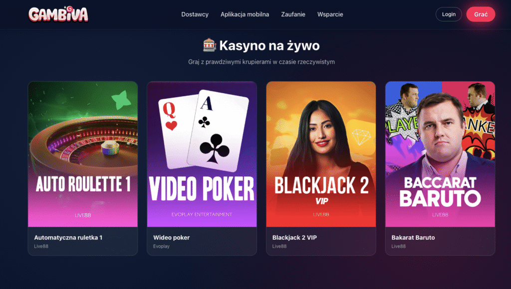Click the slot machine icon beside Kasyno na żywo
Screen dimensions: 511x289
pyautogui.click(x=209, y=45)
